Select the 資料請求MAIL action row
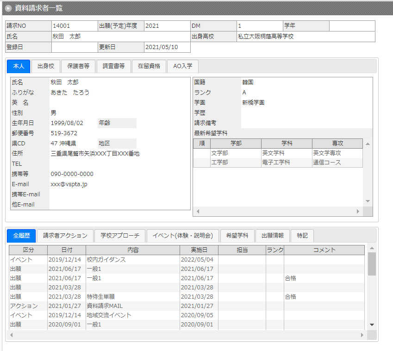393x351 pixels. pyautogui.click(x=187, y=306)
